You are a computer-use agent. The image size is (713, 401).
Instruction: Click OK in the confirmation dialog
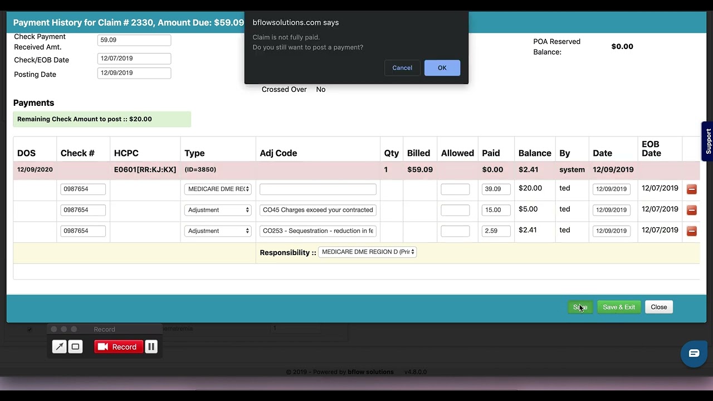pos(442,68)
